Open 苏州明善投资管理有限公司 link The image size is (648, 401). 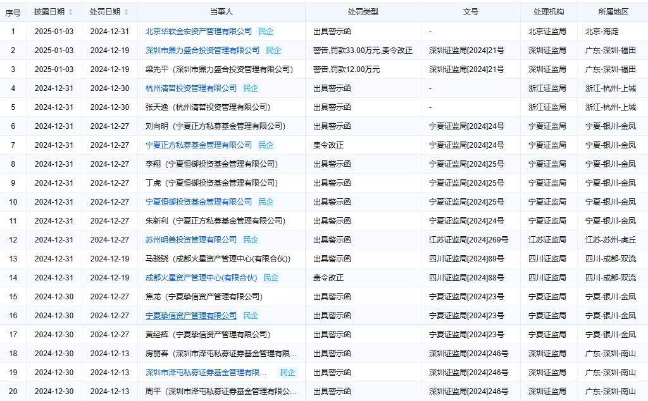point(191,240)
